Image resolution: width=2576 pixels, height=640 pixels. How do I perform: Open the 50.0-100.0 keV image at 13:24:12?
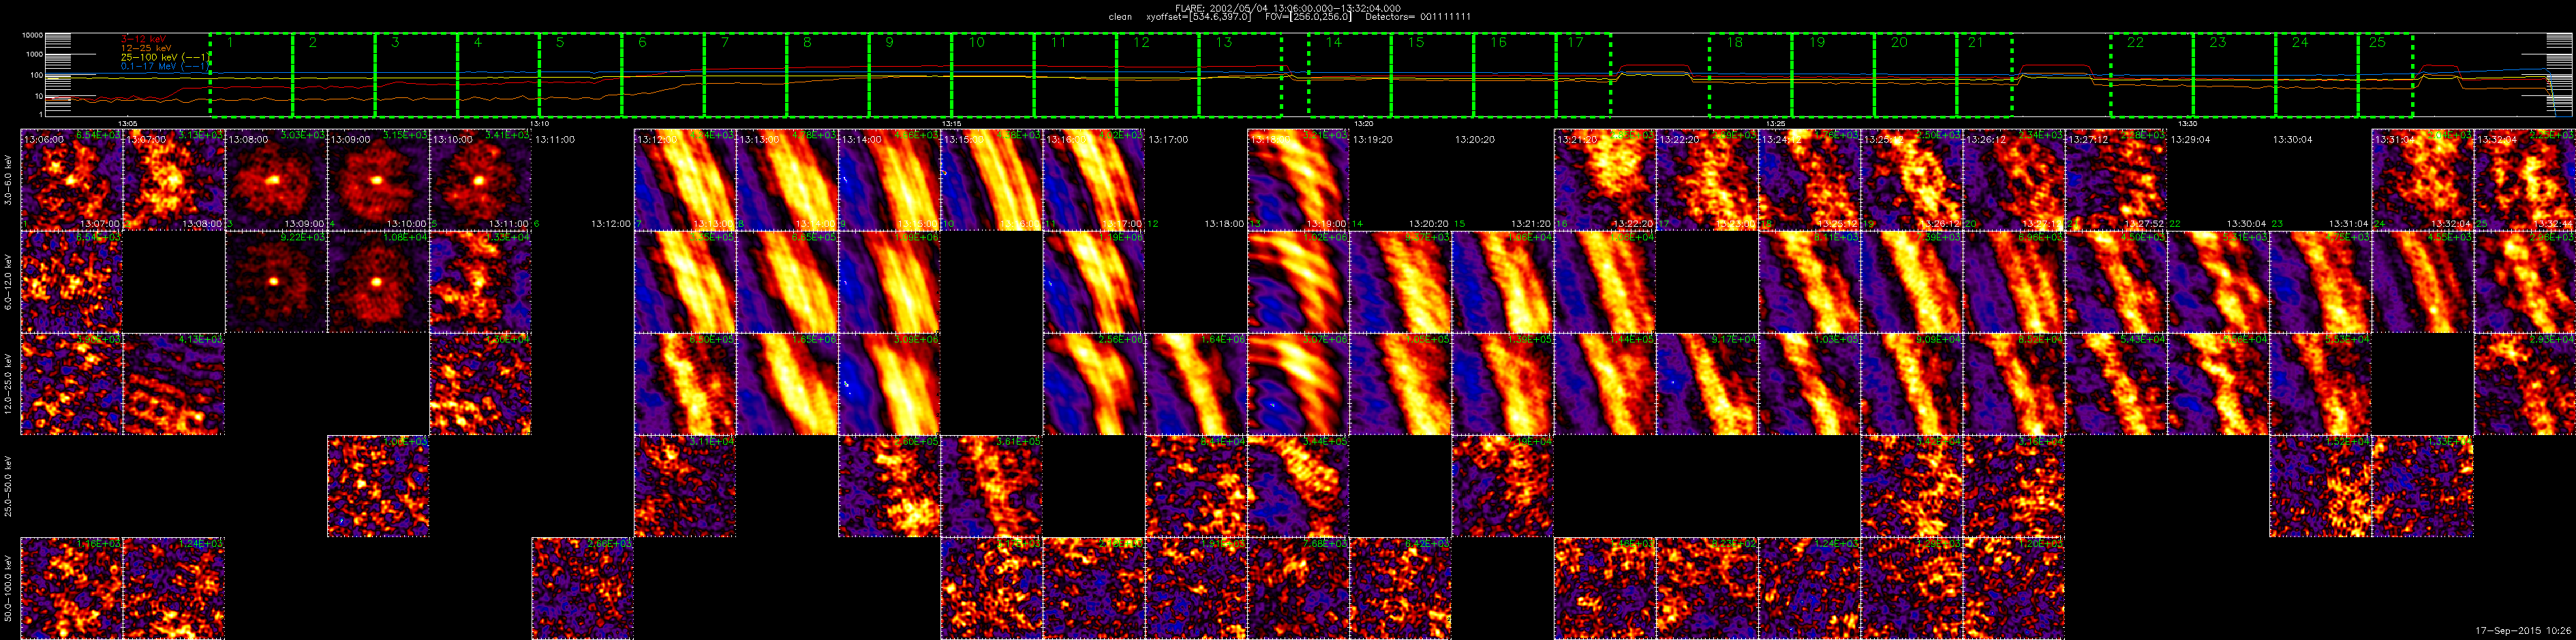(x=1809, y=589)
